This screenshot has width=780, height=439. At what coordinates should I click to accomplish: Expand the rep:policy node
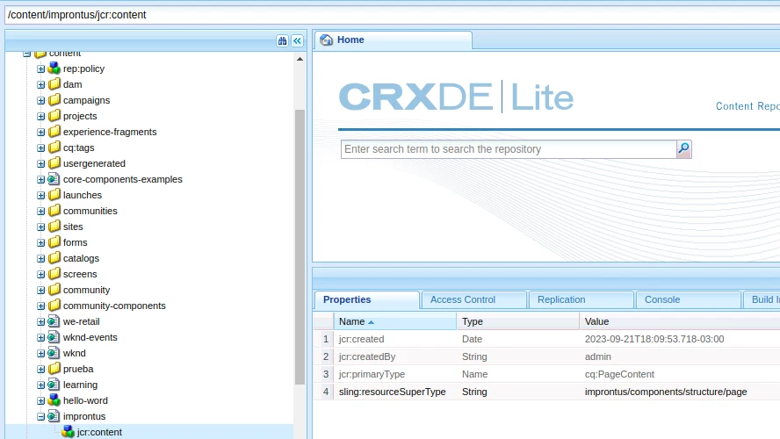[40, 69]
